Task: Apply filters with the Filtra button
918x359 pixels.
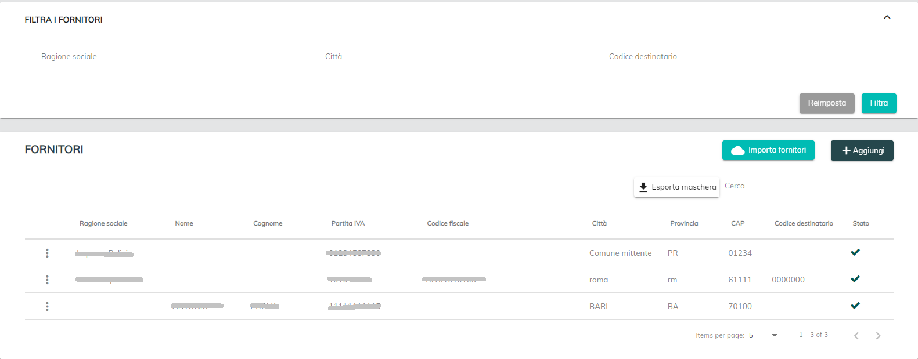Action: (879, 103)
